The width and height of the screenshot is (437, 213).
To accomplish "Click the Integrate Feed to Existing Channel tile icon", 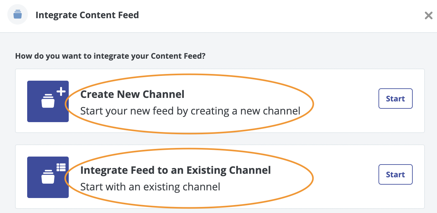I will click(x=48, y=177).
